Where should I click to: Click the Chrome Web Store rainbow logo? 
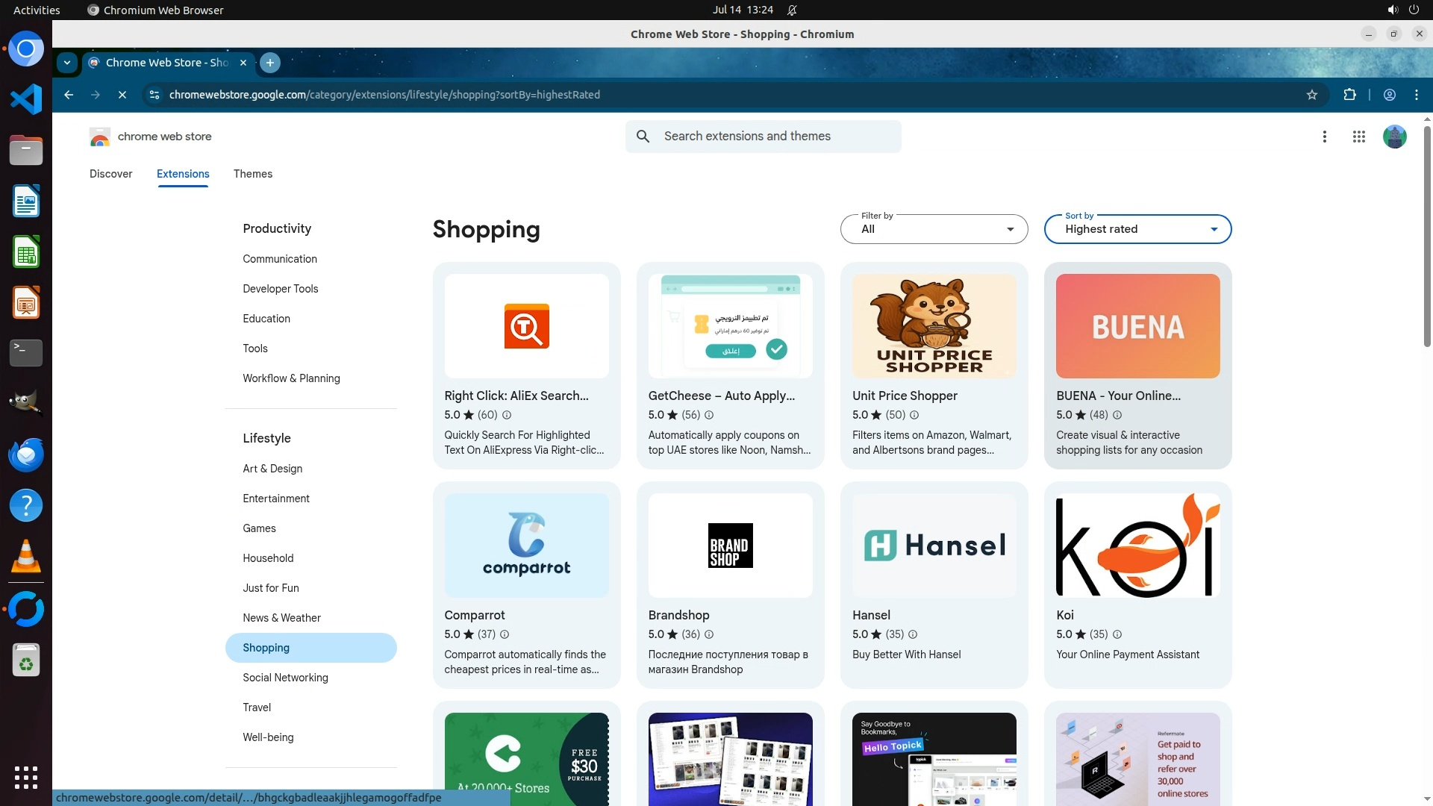point(99,137)
